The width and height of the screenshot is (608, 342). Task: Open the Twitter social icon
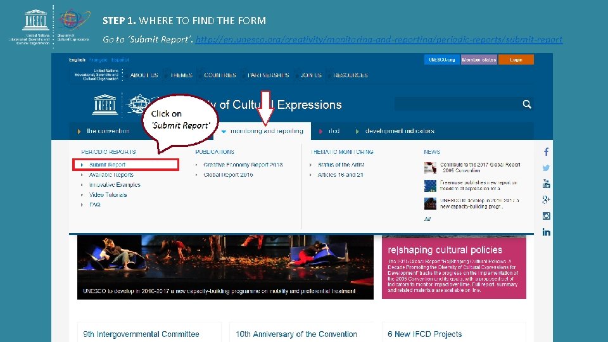tap(546, 168)
